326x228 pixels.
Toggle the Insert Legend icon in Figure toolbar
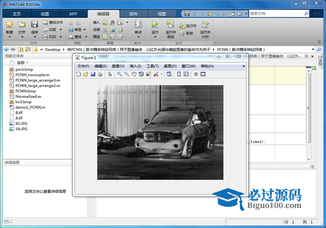click(186, 74)
